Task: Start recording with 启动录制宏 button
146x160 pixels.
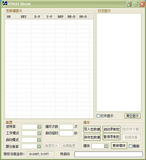Action: [111, 129]
